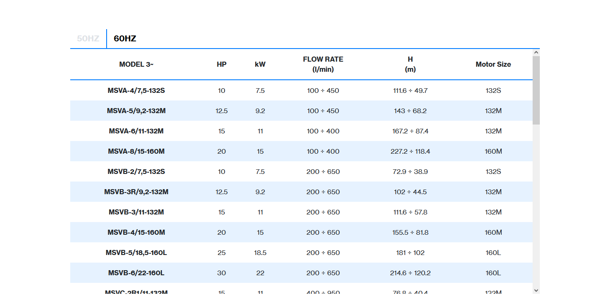Pick the MSVB-4/15-160M model row
The height and width of the screenshot is (301, 613).
pos(136,232)
